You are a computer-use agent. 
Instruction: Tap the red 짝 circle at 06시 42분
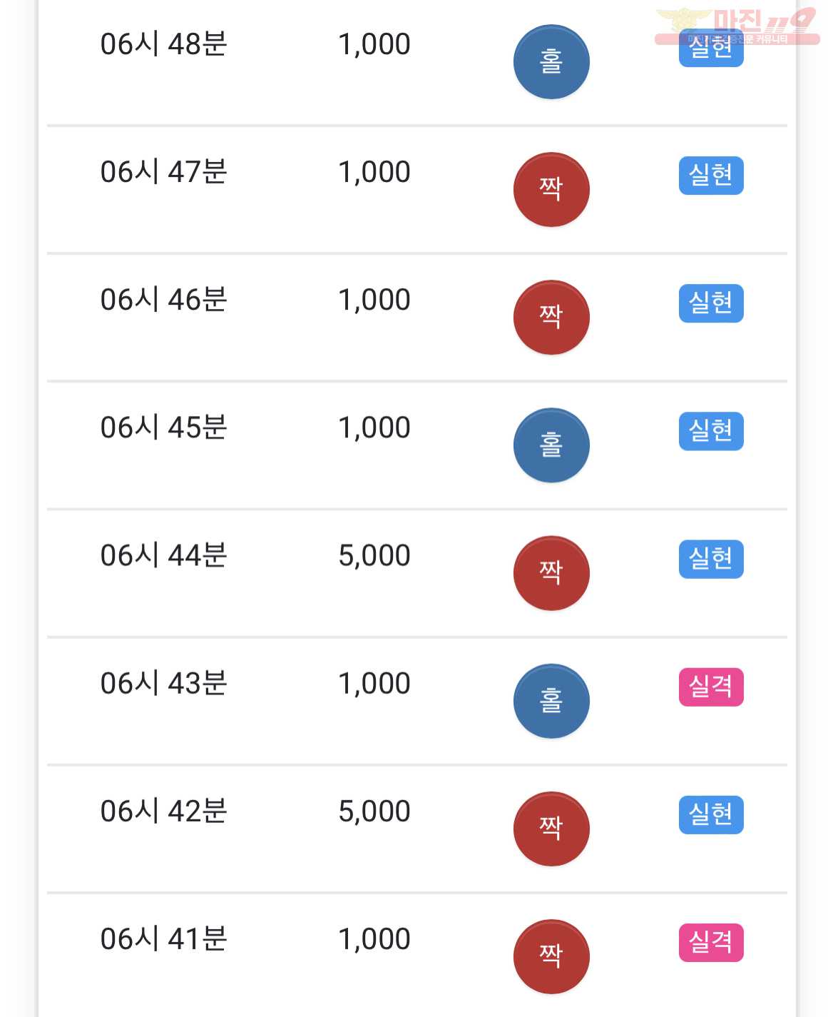tap(551, 829)
